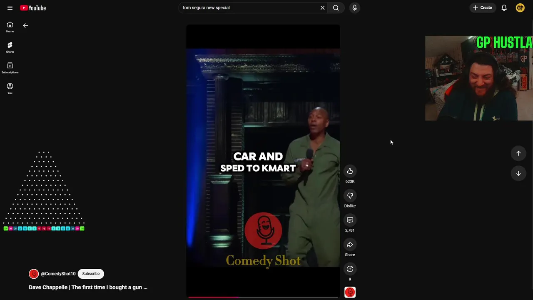
Task: Open the ComedyShot10 channel avatar
Action: click(x=34, y=274)
